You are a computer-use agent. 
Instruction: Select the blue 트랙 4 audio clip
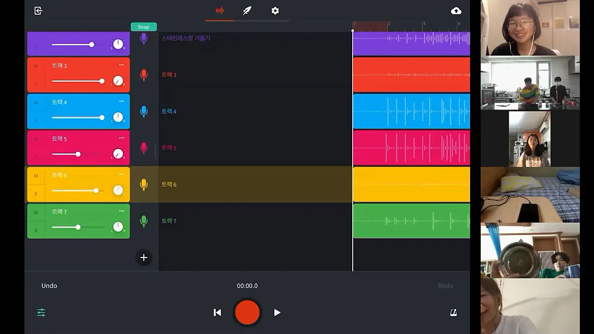point(412,111)
